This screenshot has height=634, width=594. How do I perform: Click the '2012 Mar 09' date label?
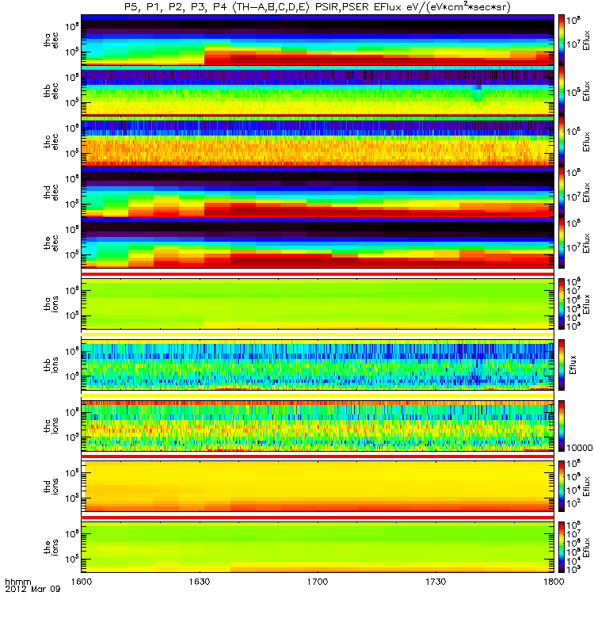(x=32, y=589)
